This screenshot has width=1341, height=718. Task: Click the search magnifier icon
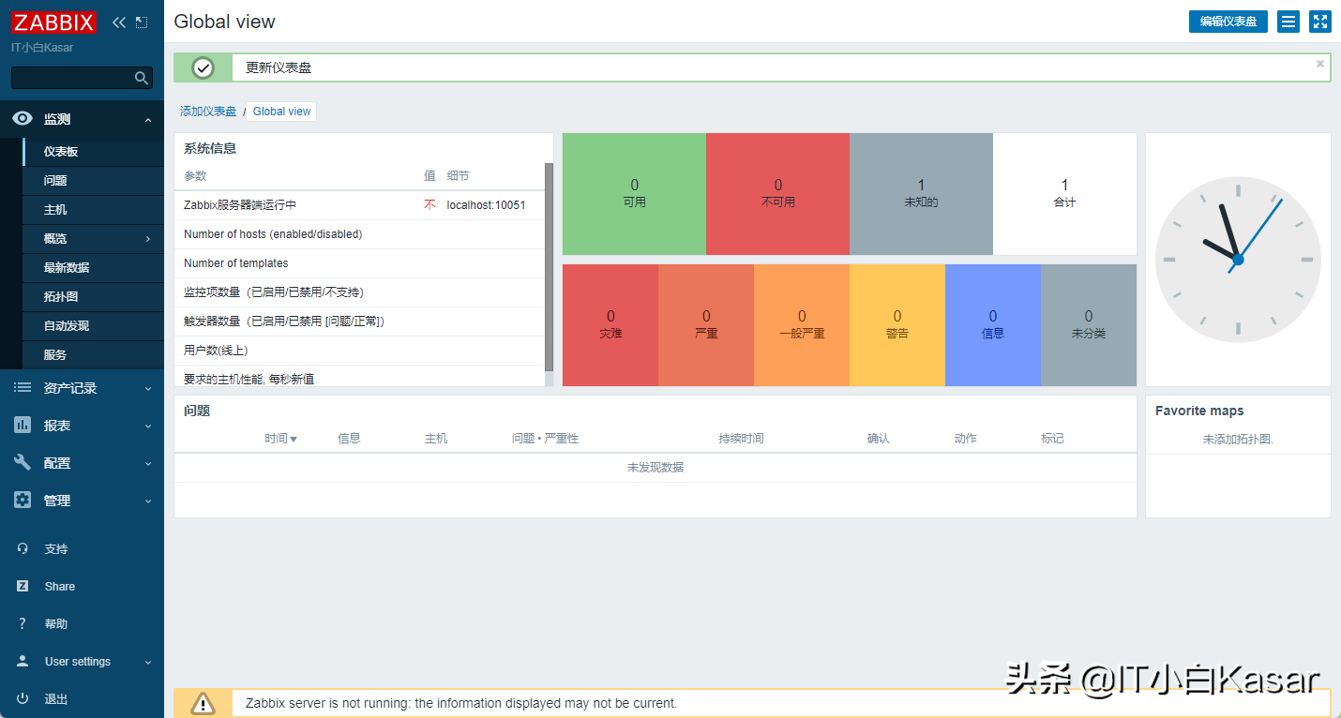(141, 78)
